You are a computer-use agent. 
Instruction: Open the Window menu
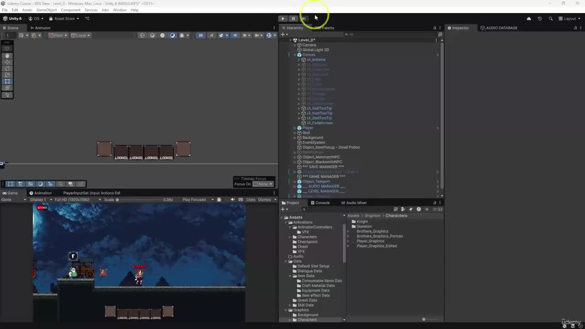coord(120,10)
